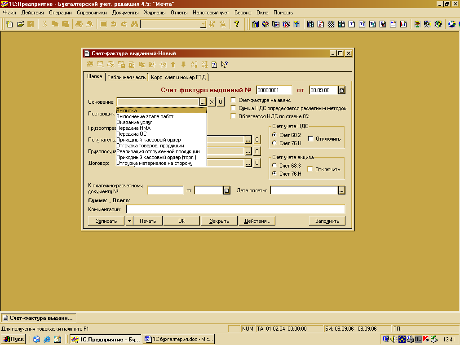Viewport: 460px width, 345px height.
Task: Click the Dk entries icon with sparkle in main toolbar
Action: click(x=286, y=24)
